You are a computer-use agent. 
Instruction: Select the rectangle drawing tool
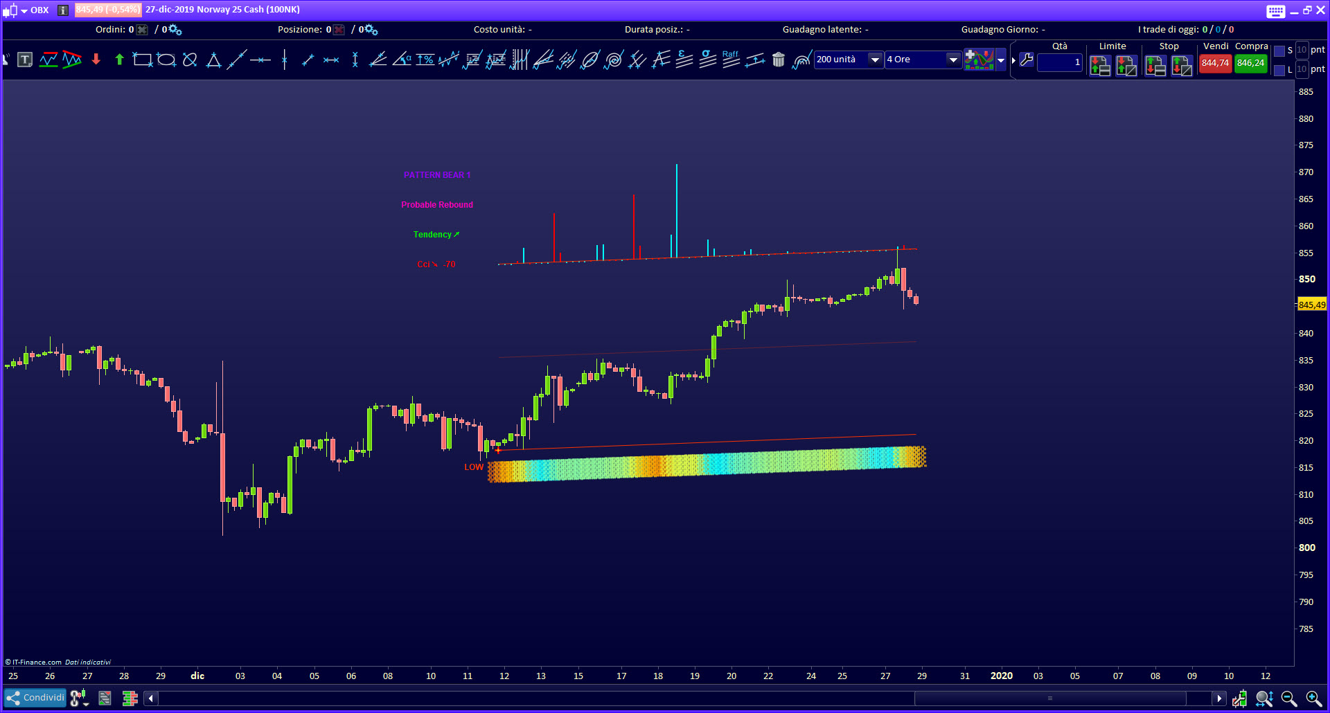pyautogui.click(x=142, y=60)
